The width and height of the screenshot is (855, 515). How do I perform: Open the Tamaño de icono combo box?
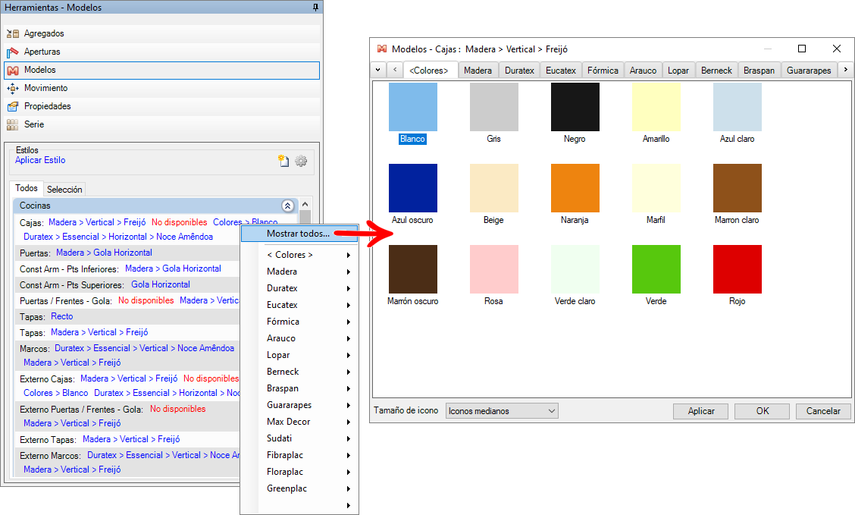[x=503, y=411]
